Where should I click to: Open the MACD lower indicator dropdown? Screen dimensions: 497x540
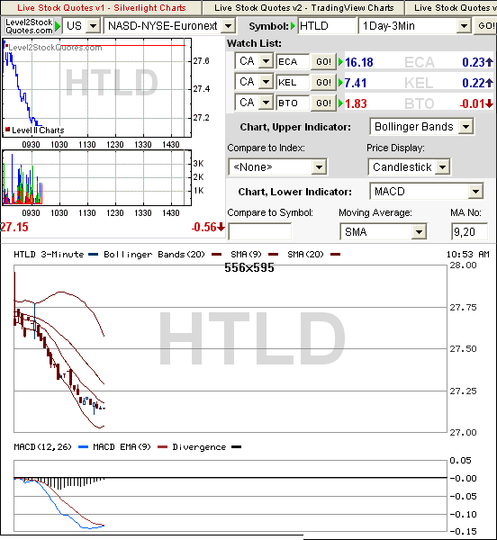click(x=427, y=192)
